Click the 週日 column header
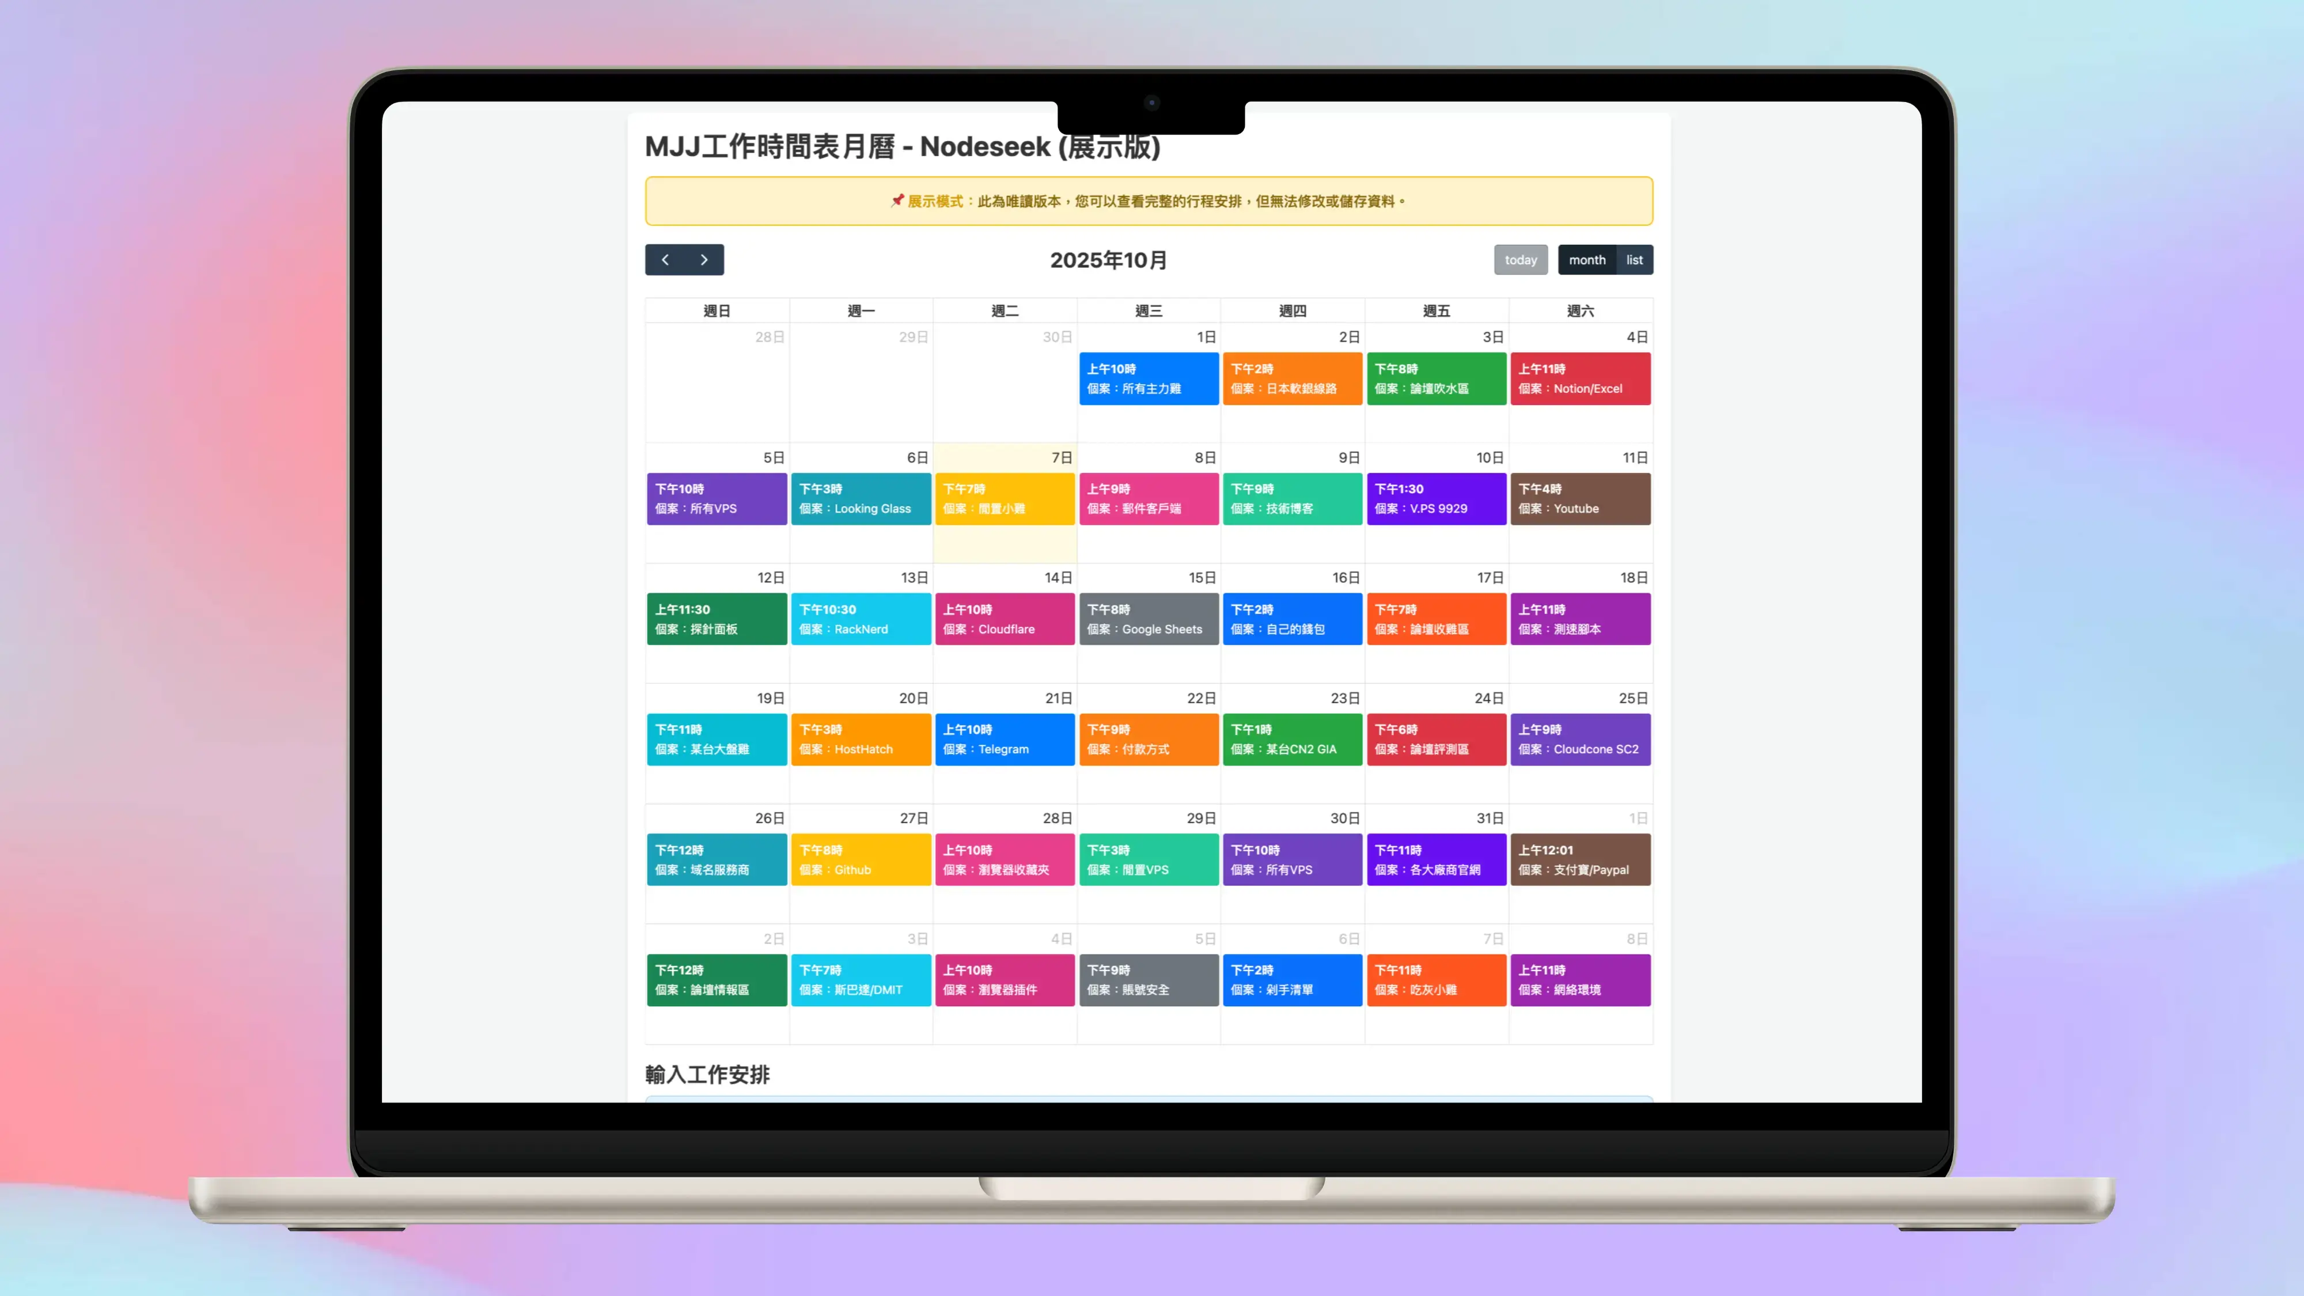The width and height of the screenshot is (2304, 1296). click(x=717, y=310)
